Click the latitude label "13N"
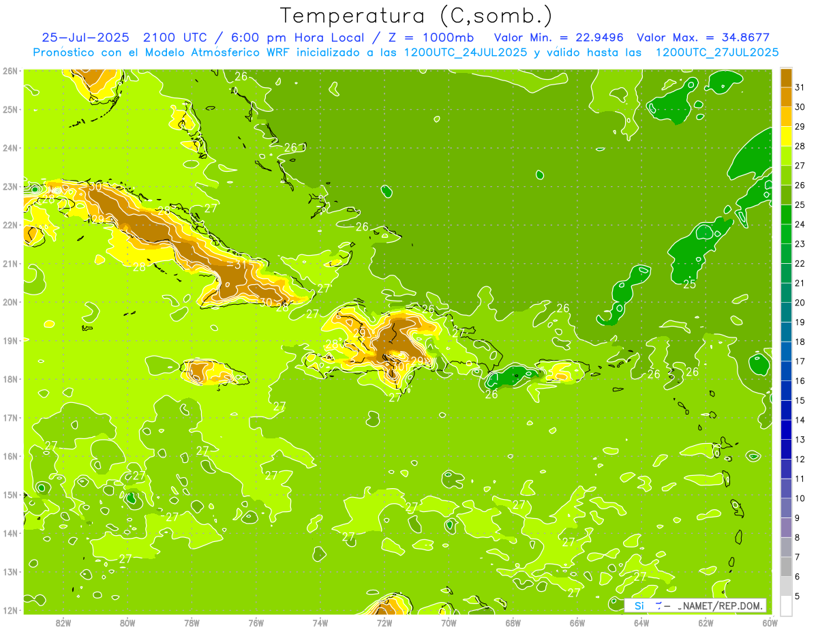818x632 pixels. click(x=10, y=572)
